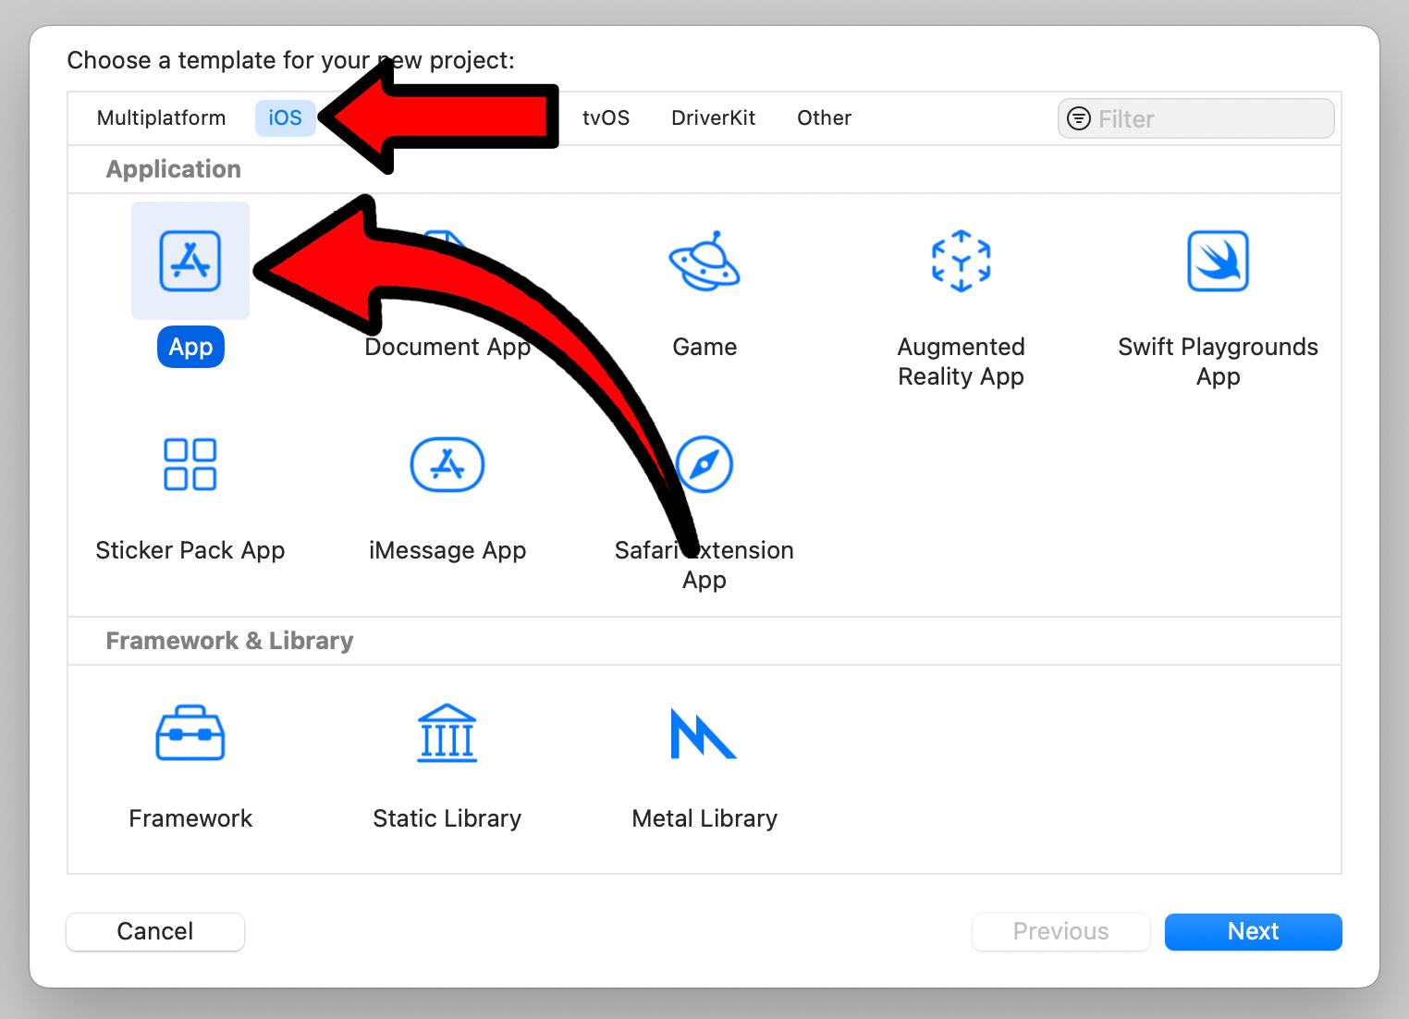Click the Framework label
Viewport: 1409px width, 1019px height.
pyautogui.click(x=190, y=818)
